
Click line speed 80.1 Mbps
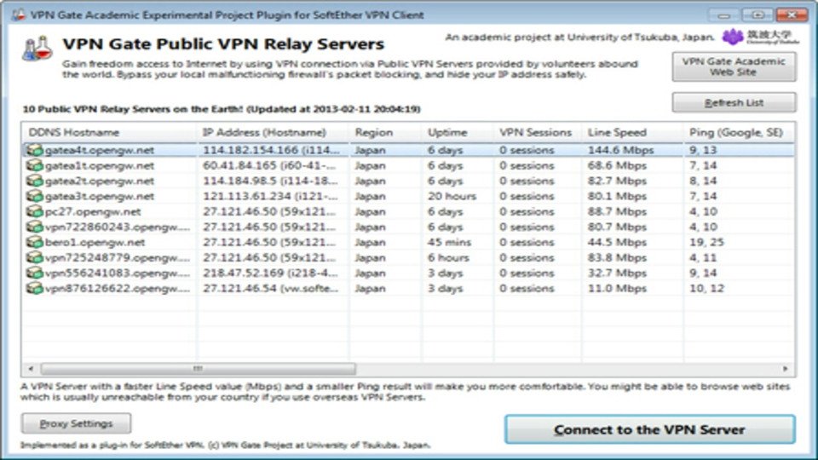pos(617,197)
